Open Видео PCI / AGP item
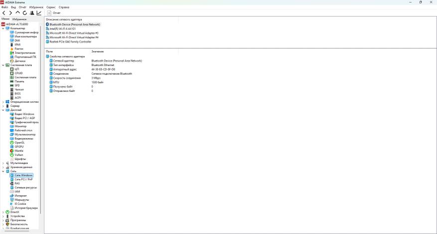The width and height of the screenshot is (437, 234). tap(25, 118)
